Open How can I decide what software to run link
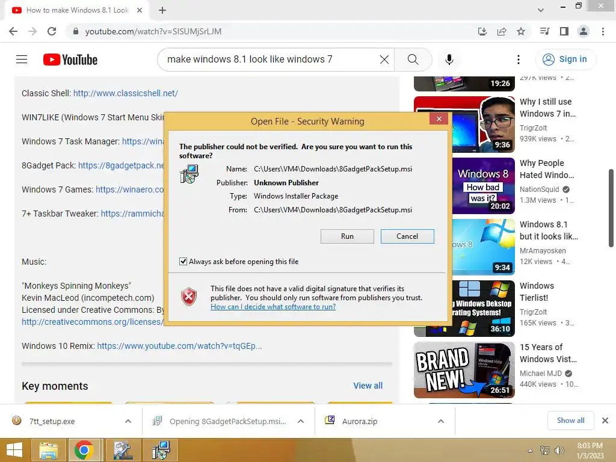 273,306
